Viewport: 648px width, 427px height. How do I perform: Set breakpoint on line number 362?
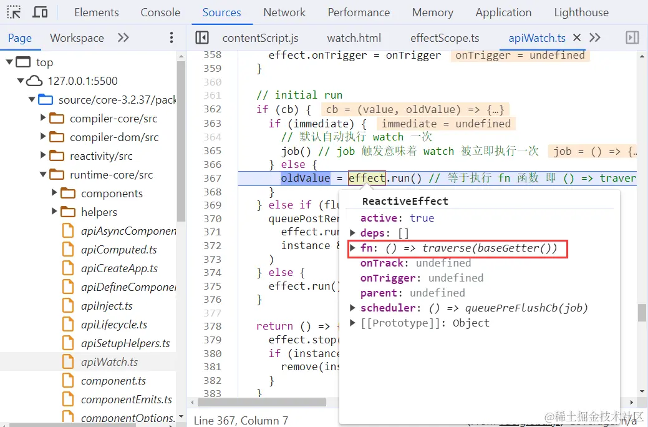pos(213,109)
